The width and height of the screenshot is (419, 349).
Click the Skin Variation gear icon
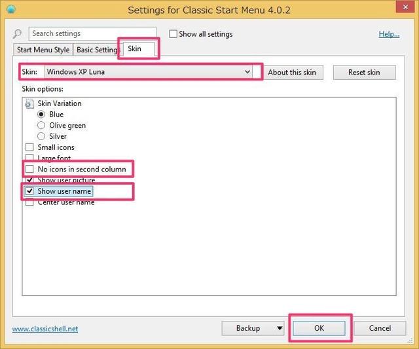pos(29,103)
